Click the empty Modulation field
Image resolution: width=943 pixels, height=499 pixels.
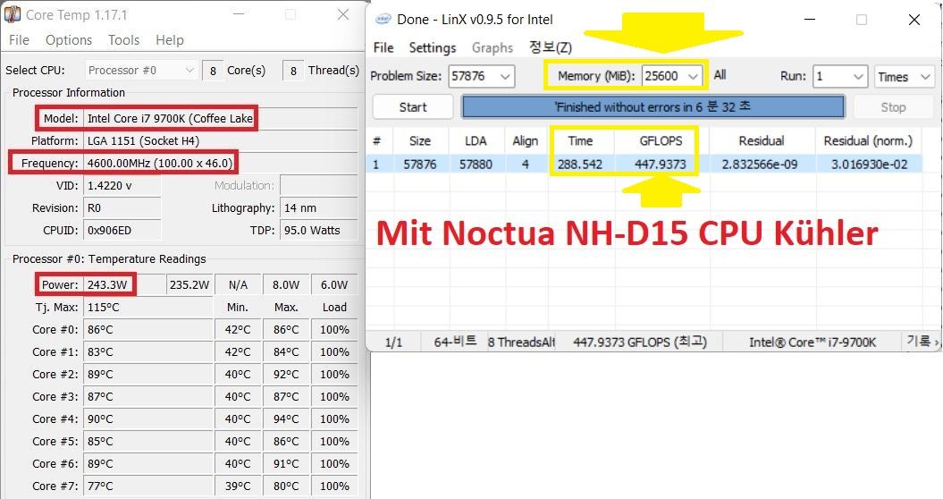click(319, 185)
